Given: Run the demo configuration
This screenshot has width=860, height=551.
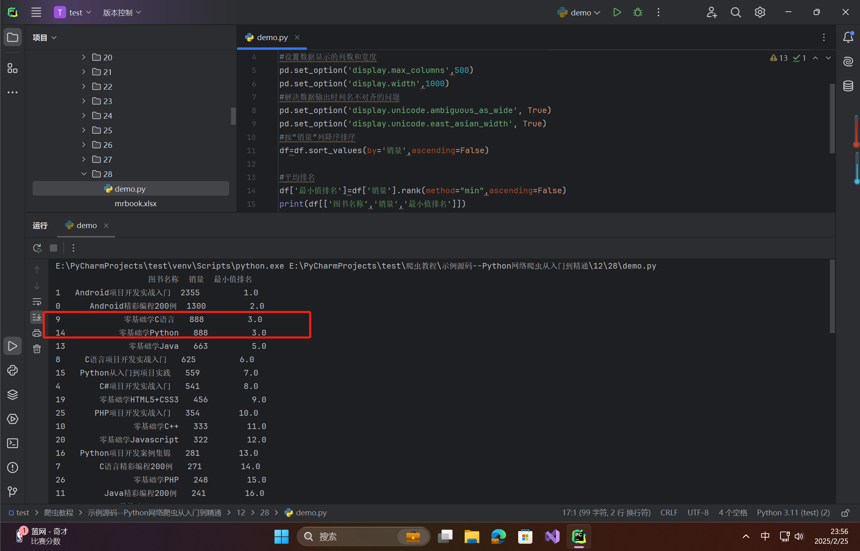Looking at the screenshot, I should click(617, 13).
